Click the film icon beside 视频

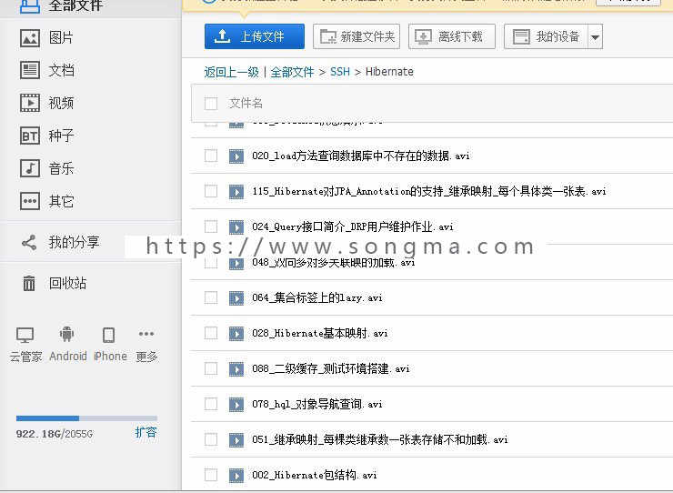click(30, 103)
